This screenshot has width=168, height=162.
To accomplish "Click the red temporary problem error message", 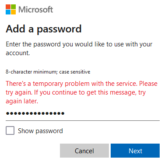I will coord(81,92).
